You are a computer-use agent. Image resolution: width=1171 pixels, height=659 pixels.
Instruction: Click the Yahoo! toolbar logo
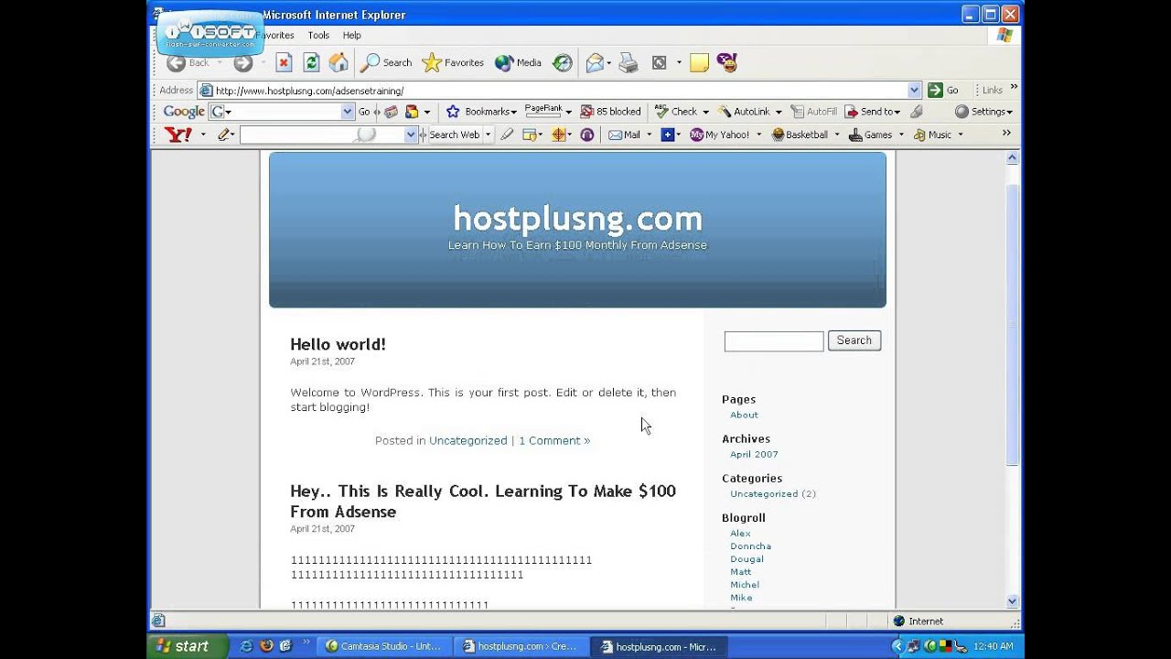(x=178, y=135)
